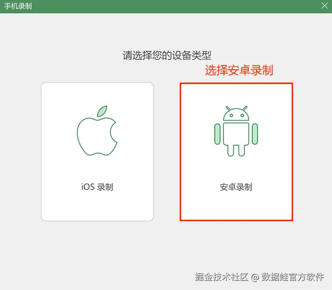332x290 pixels.
Task: Click the 掘金技术社区 watermark text
Action: coord(221,277)
